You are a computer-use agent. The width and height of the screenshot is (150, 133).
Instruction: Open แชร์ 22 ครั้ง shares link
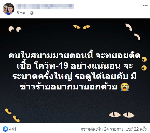136,129
